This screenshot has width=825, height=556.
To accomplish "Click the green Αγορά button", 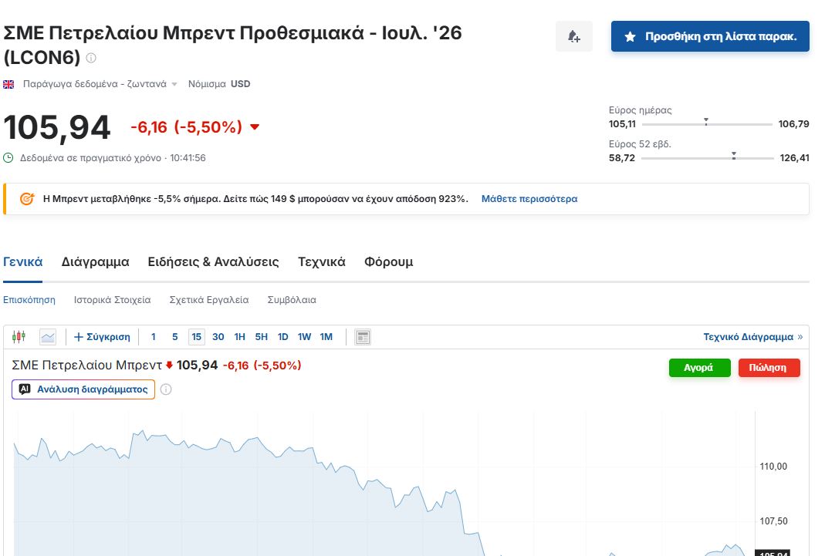I will pos(700,367).
